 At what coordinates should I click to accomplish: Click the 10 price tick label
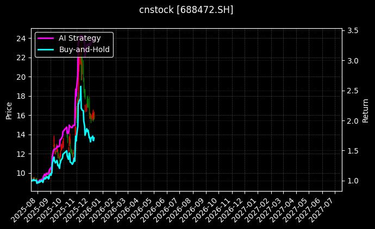[x=21, y=173]
